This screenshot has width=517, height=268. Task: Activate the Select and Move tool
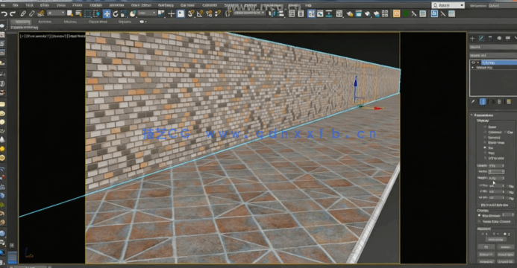pos(107,14)
